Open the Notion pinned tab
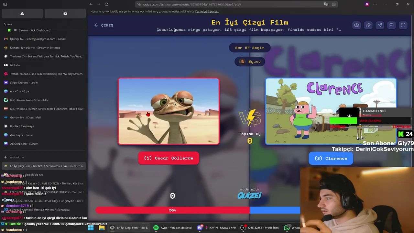Image resolution: width=414 pixels, height=233 pixels. pos(65,14)
